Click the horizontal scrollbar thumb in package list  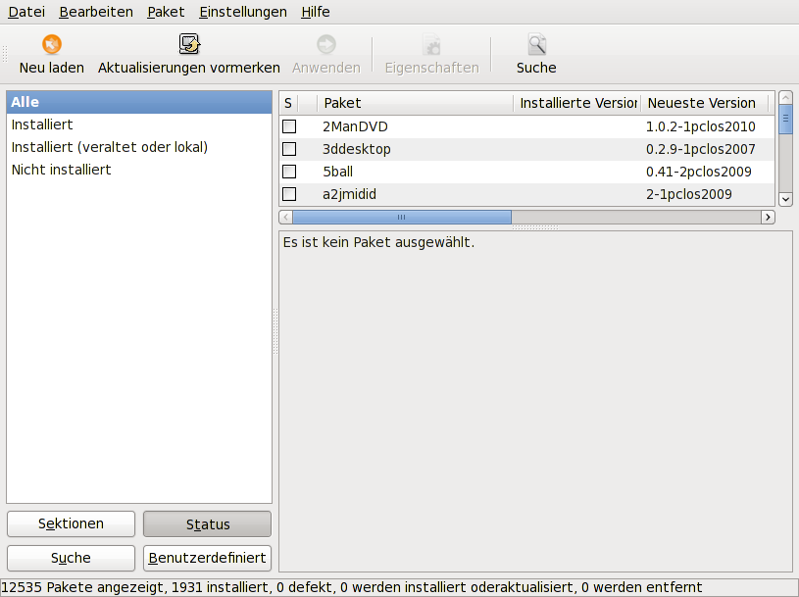401,218
